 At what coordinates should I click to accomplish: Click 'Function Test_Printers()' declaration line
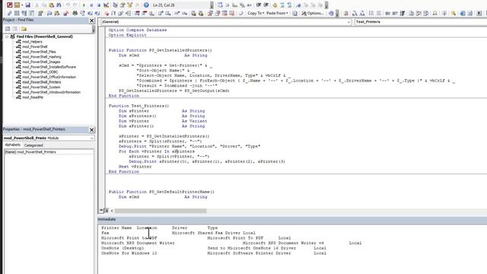click(138, 106)
